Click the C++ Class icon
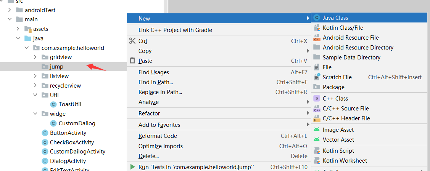This screenshot has width=430, height=171. pos(316,99)
